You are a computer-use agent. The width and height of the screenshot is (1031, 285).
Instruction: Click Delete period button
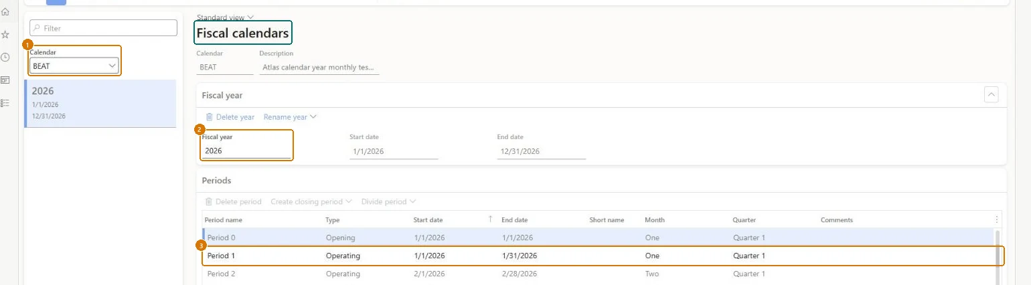tap(233, 201)
